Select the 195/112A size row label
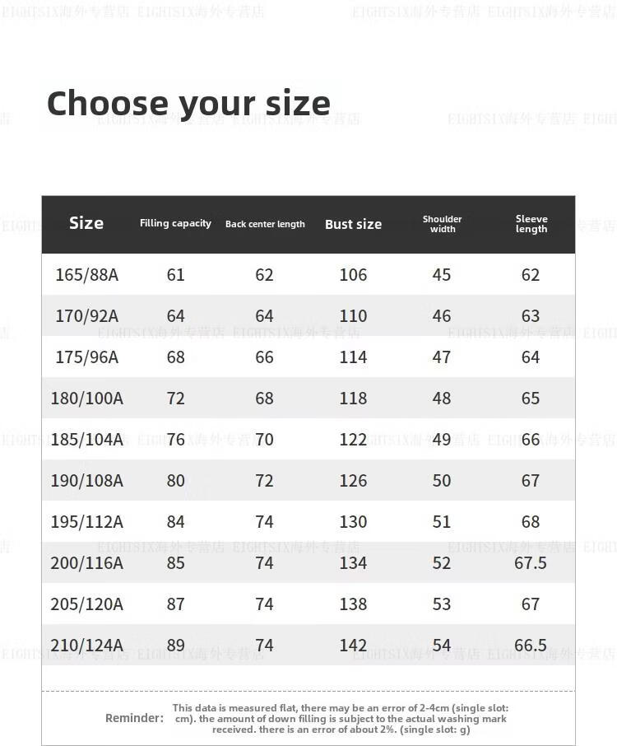617x746 pixels. pos(86,521)
